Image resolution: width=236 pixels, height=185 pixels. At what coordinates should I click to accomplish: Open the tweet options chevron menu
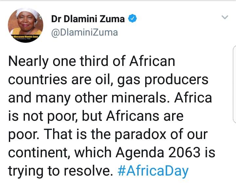coord(225,17)
